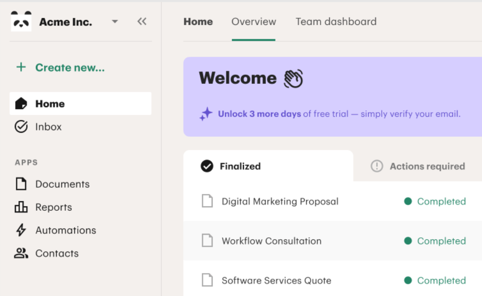The height and width of the screenshot is (296, 482).
Task: Switch to the Overview tab
Action: pyautogui.click(x=254, y=21)
